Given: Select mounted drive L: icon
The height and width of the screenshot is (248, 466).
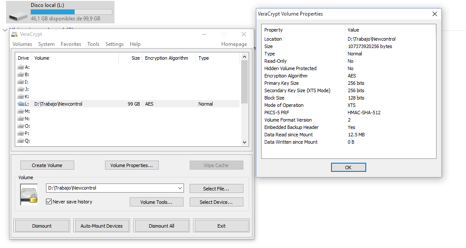Looking at the screenshot, I should pos(20,104).
